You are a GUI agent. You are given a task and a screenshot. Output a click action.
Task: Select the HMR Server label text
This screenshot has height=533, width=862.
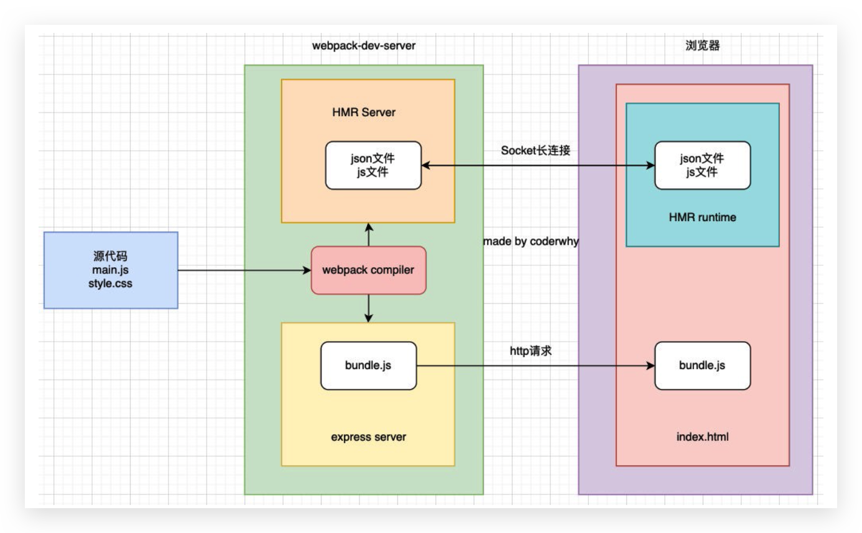[364, 112]
